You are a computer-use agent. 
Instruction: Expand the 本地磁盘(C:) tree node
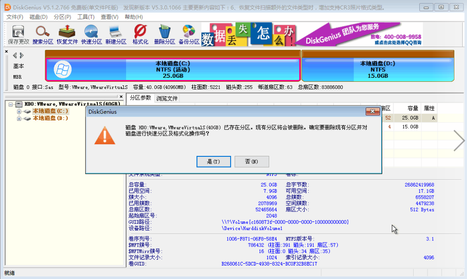[x=19, y=111]
